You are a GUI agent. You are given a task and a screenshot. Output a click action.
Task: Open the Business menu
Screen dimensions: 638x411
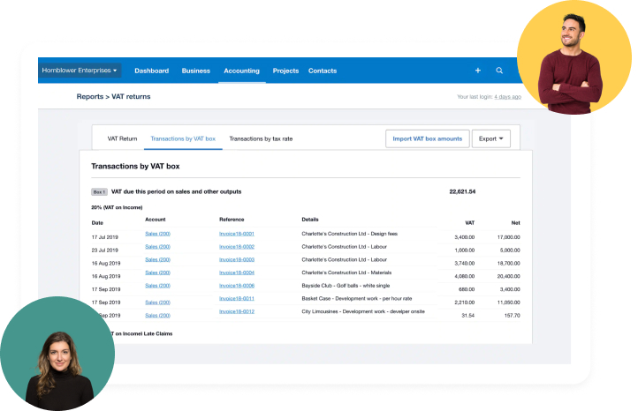coord(196,71)
